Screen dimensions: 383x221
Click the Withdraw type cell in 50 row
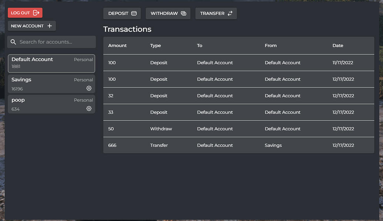click(x=161, y=129)
